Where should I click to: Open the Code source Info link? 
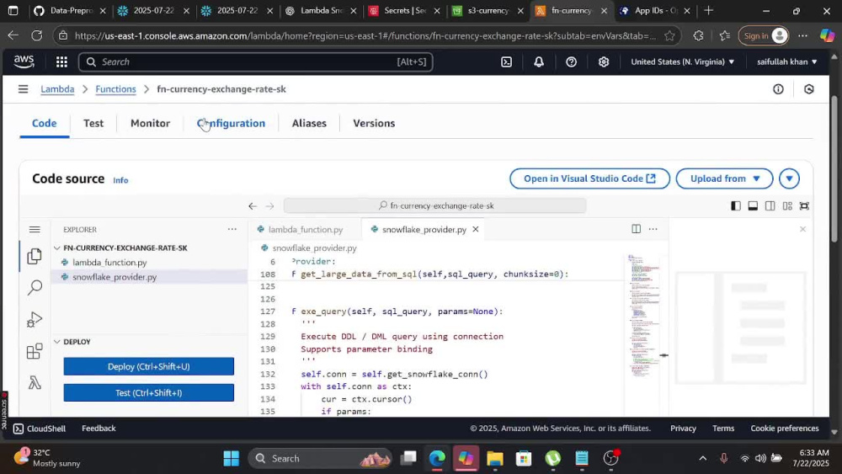[x=120, y=180]
